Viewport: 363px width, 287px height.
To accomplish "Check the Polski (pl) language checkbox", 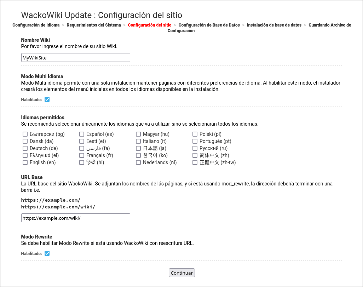I will (195, 134).
